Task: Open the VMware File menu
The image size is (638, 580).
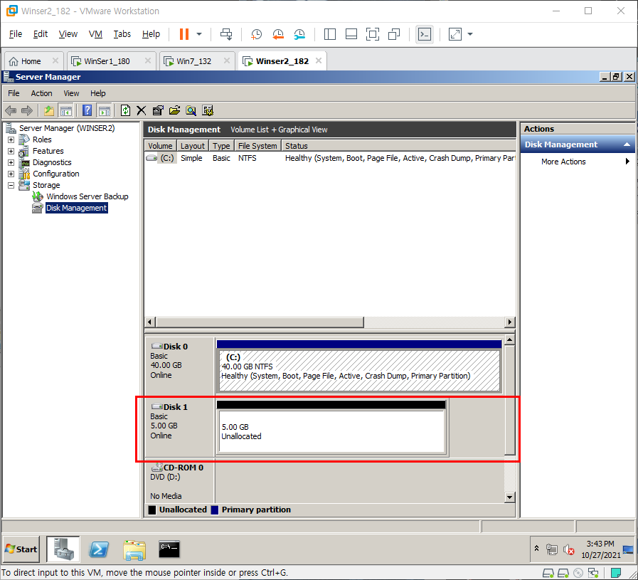Action: click(16, 34)
